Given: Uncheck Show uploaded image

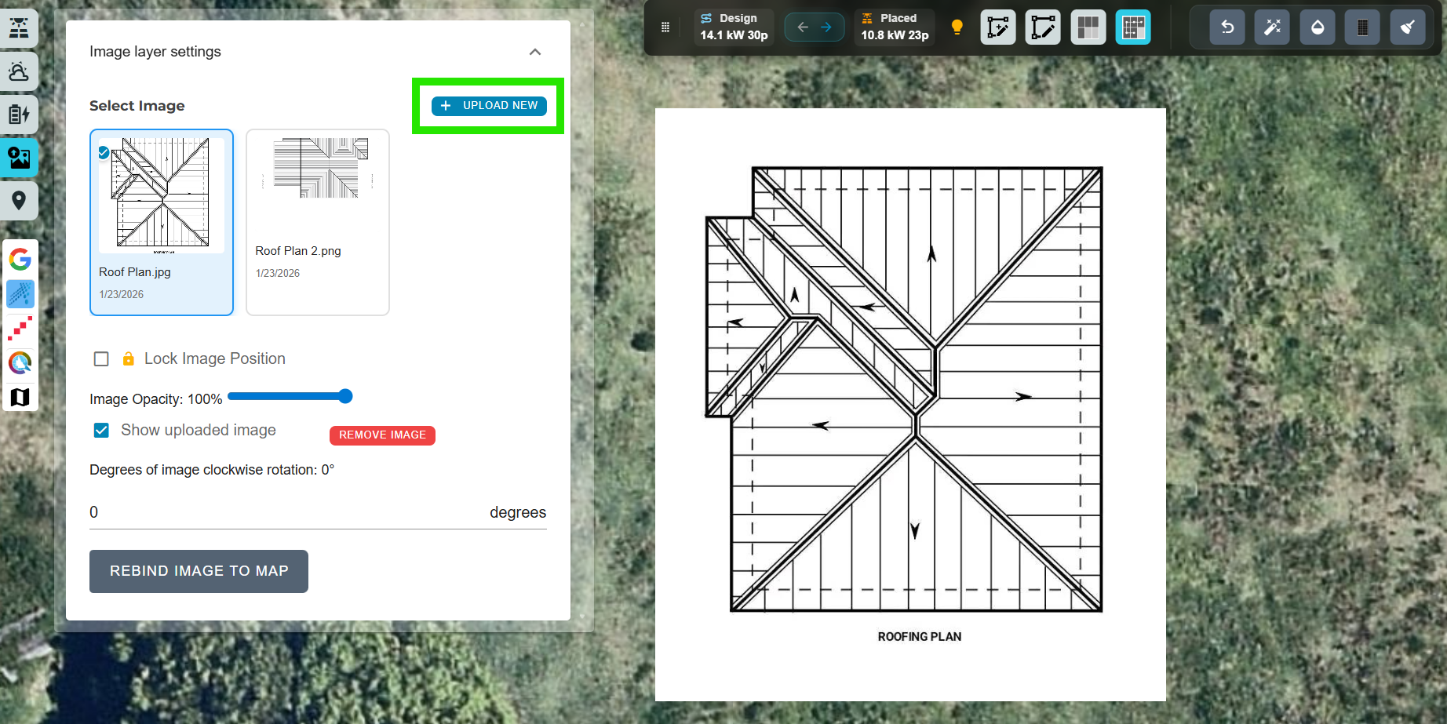Looking at the screenshot, I should click(101, 431).
